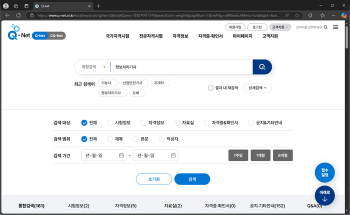This screenshot has width=350, height=215.
Task: Open the Copilot icon in the browser toolbar
Action: tap(344, 15)
